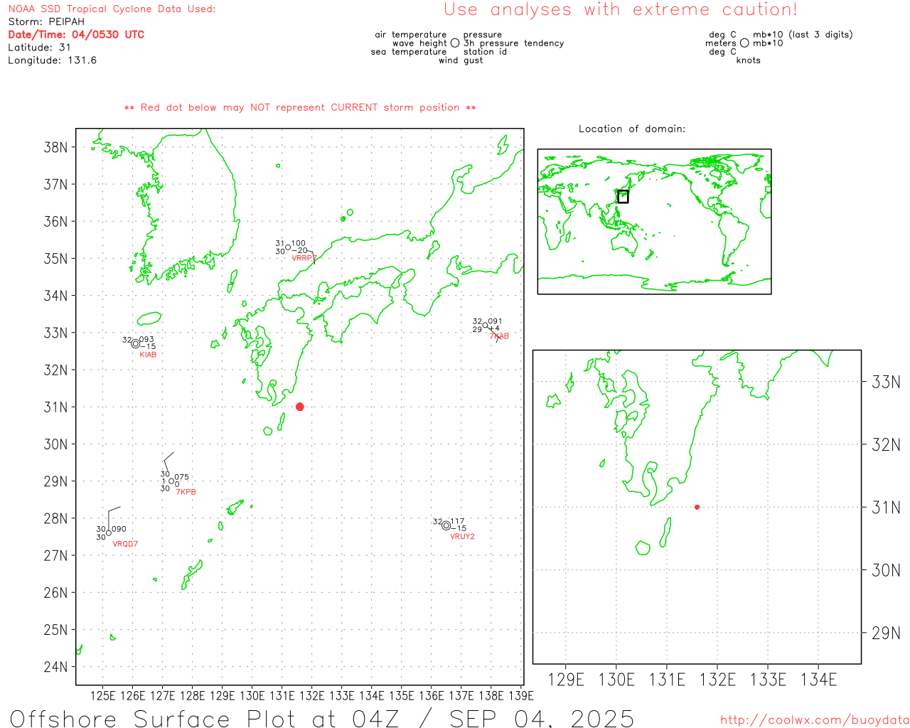This screenshot has width=910, height=728.
Task: Click the 'Storm: PEIPAH' text
Action: click(46, 22)
